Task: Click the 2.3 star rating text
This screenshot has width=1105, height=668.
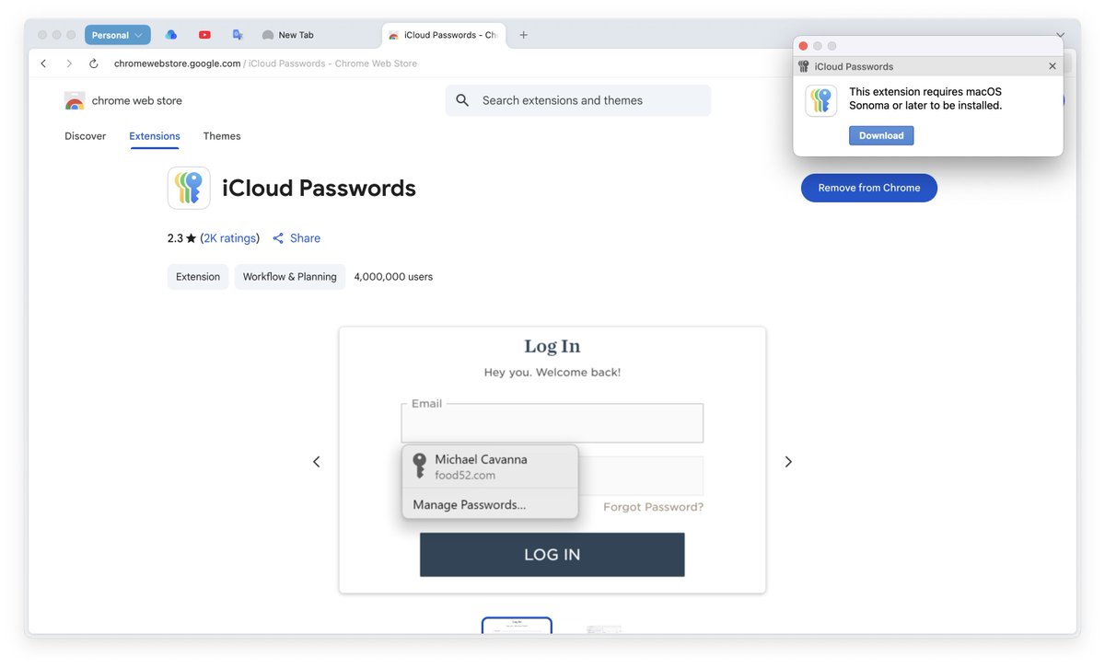Action: tap(181, 238)
